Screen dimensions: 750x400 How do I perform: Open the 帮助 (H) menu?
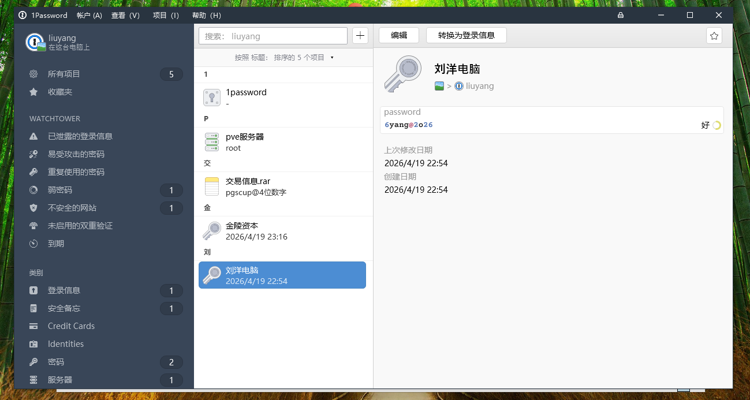point(207,15)
